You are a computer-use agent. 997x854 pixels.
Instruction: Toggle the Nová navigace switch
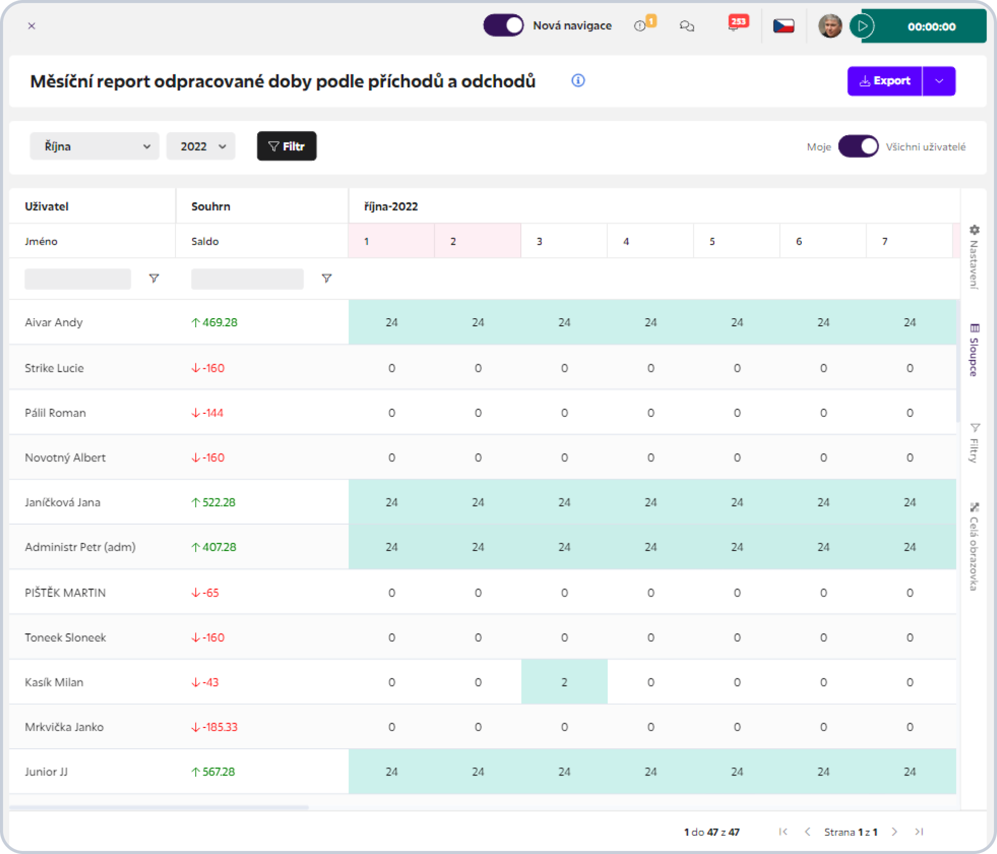(504, 25)
